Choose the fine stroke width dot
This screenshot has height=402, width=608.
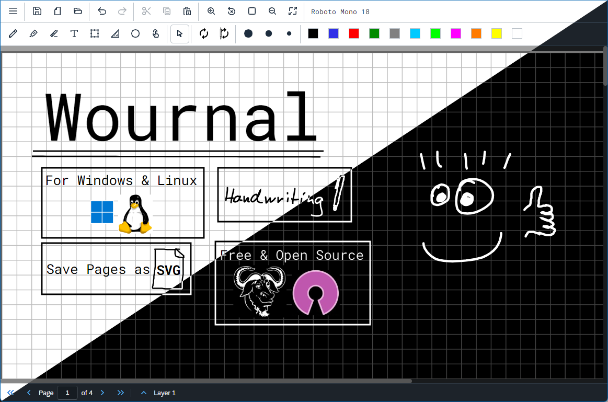(x=289, y=34)
